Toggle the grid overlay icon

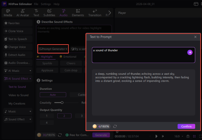coord(194,136)
